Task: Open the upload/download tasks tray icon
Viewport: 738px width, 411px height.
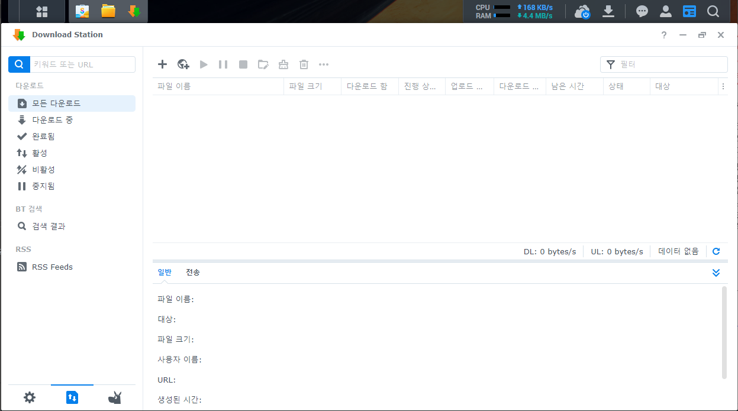Action: click(608, 11)
